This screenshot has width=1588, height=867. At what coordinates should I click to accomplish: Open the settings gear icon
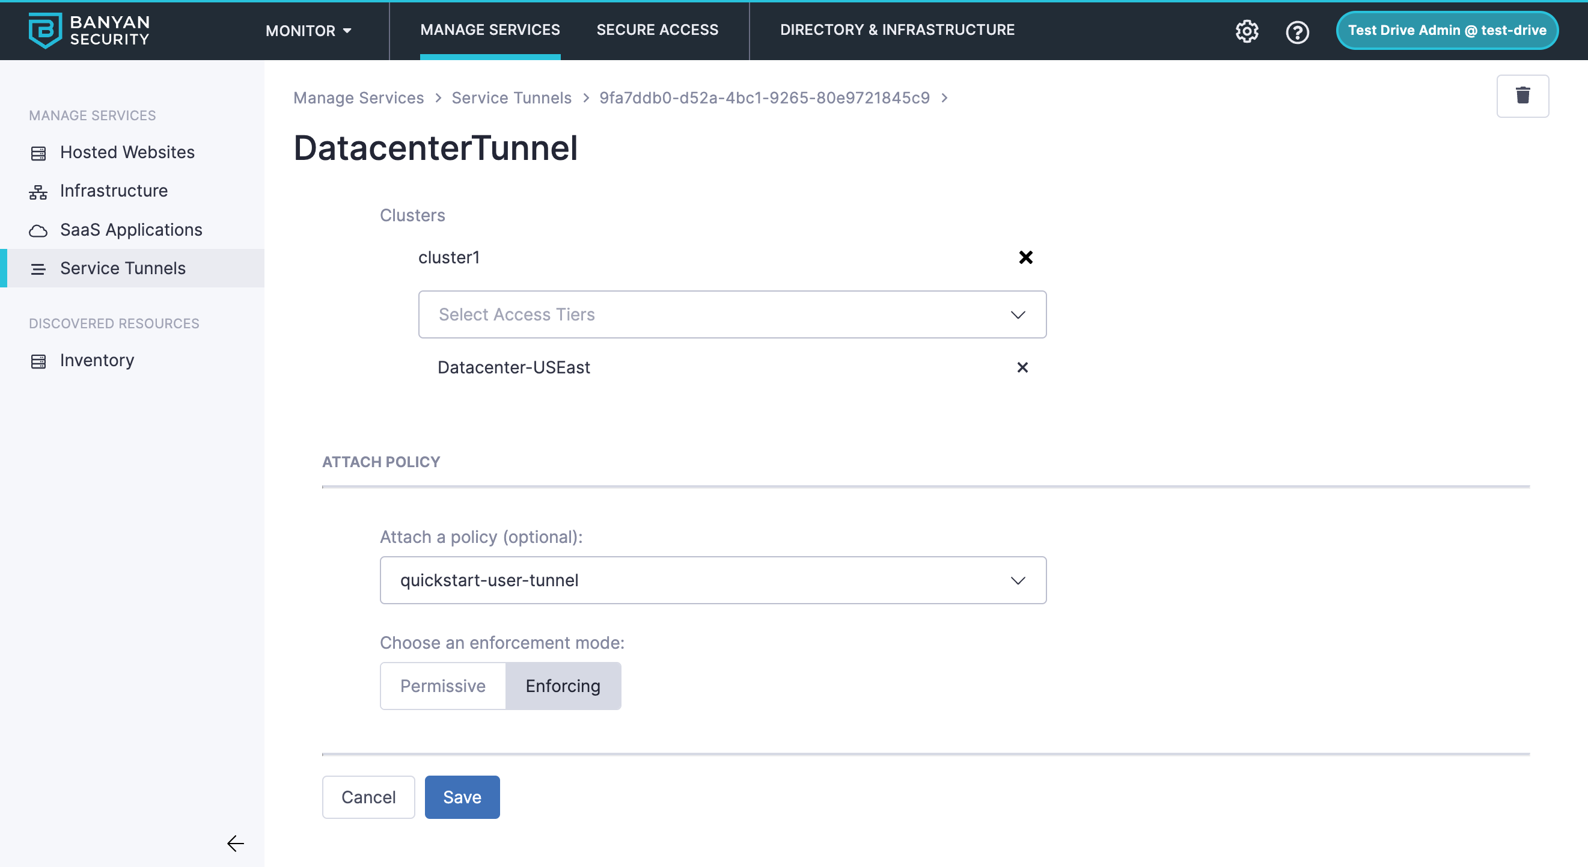[1247, 31]
